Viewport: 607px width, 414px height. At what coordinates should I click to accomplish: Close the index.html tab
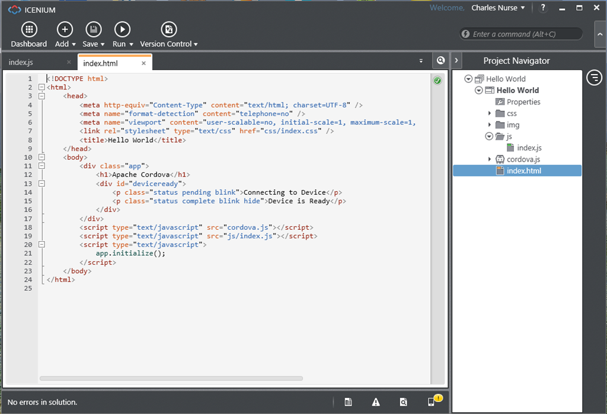pyautogui.click(x=143, y=63)
